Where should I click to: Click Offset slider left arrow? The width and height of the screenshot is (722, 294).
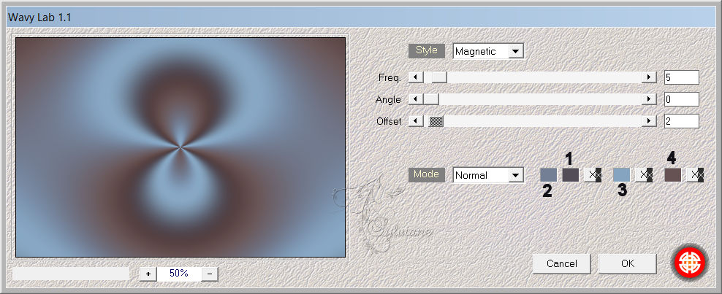pos(417,121)
